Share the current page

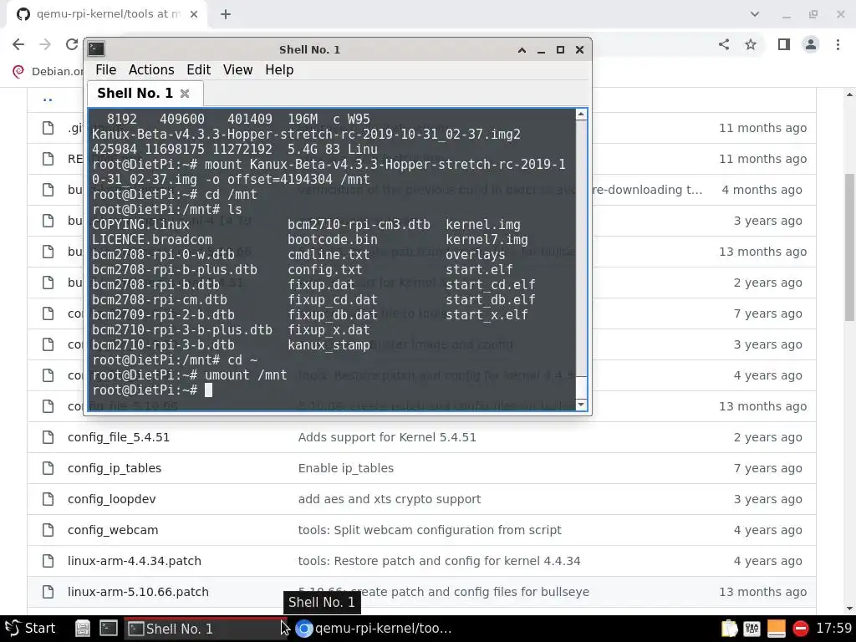click(724, 44)
